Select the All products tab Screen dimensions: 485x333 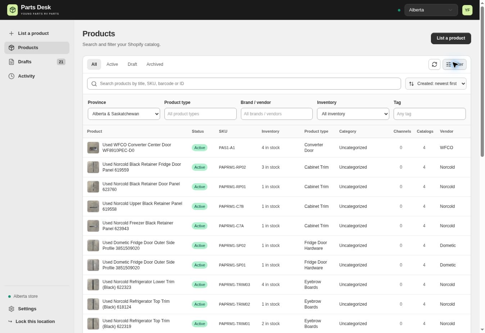coord(94,64)
